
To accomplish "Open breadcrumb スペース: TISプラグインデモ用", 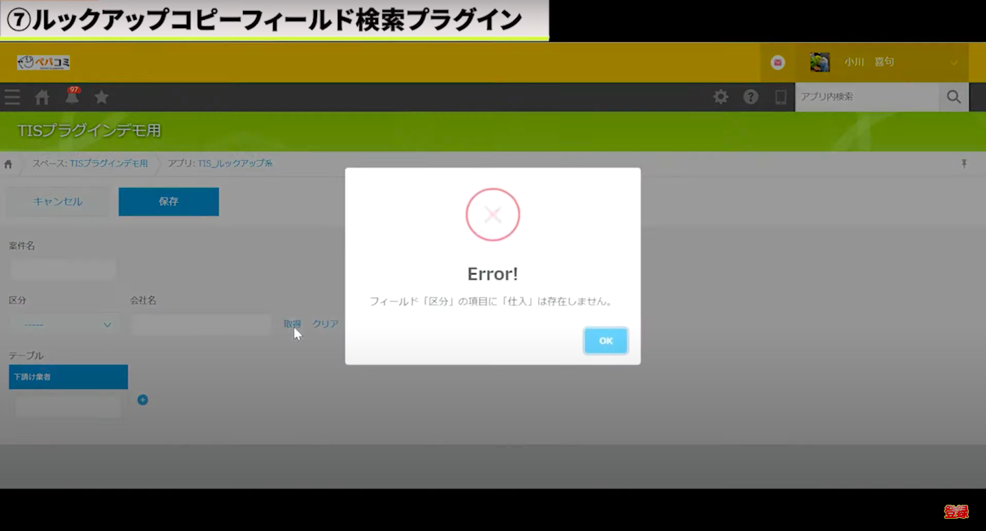I will click(90, 164).
